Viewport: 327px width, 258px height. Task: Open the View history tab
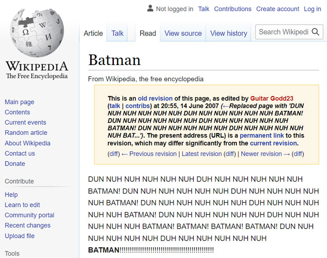[x=228, y=33]
